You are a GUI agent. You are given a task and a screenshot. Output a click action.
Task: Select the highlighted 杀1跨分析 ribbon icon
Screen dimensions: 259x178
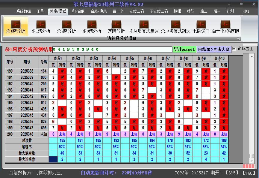click(16, 26)
